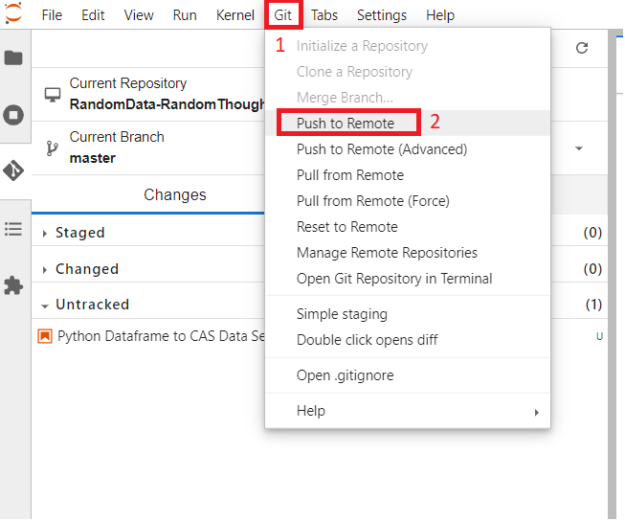Expand the Staged files section
Viewport: 625px width, 521px height.
pos(80,233)
